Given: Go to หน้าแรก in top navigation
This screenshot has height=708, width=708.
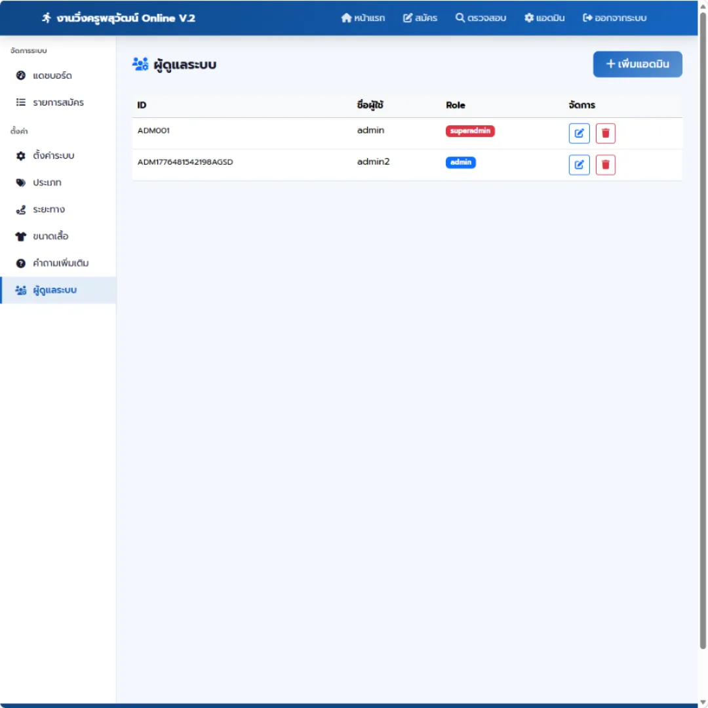Looking at the screenshot, I should 363,18.
